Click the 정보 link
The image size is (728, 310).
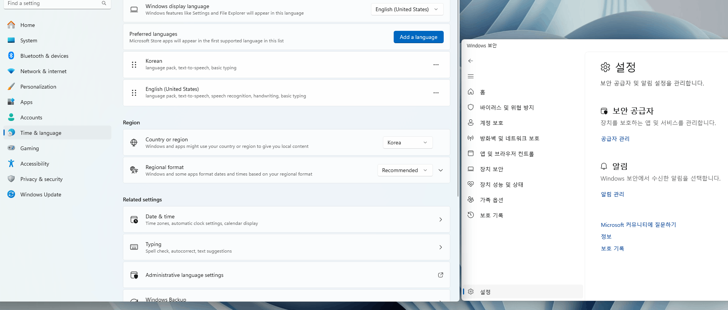coord(606,236)
